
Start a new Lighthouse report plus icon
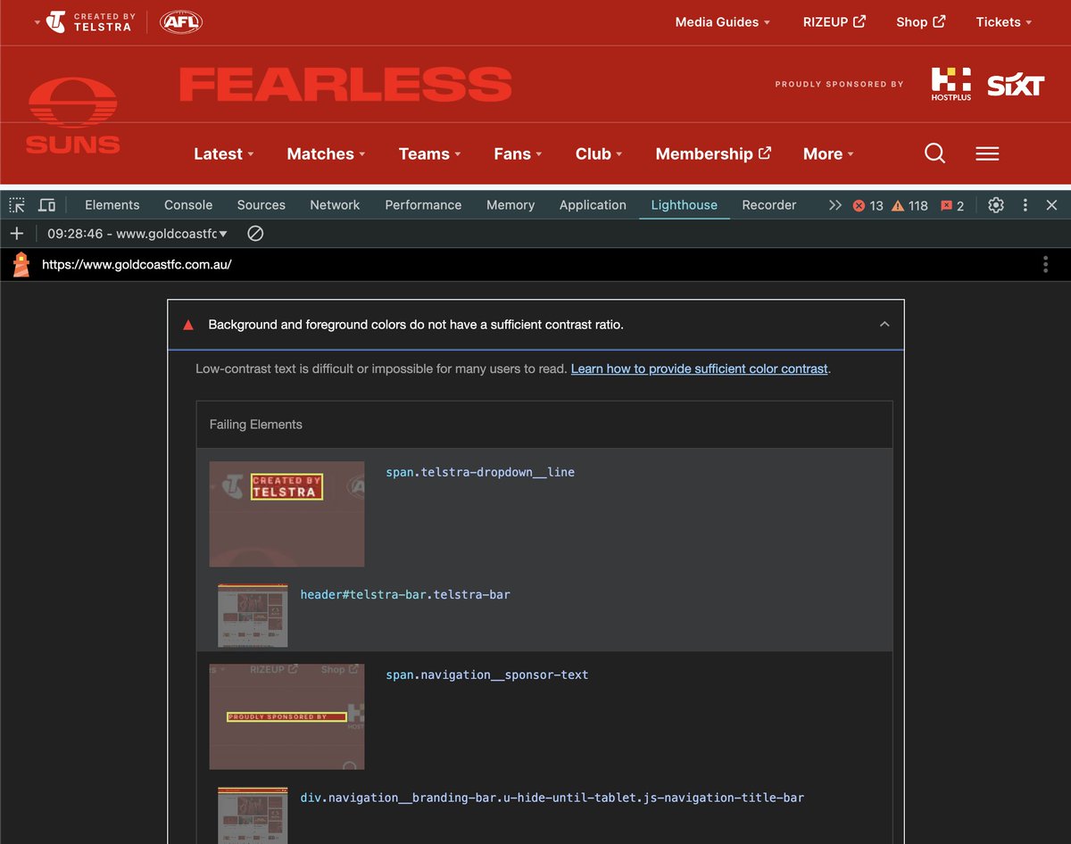[16, 234]
